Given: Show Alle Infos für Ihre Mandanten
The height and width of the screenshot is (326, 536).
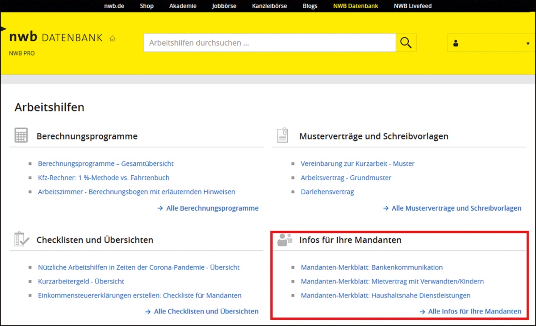Looking at the screenshot, I should (474, 311).
